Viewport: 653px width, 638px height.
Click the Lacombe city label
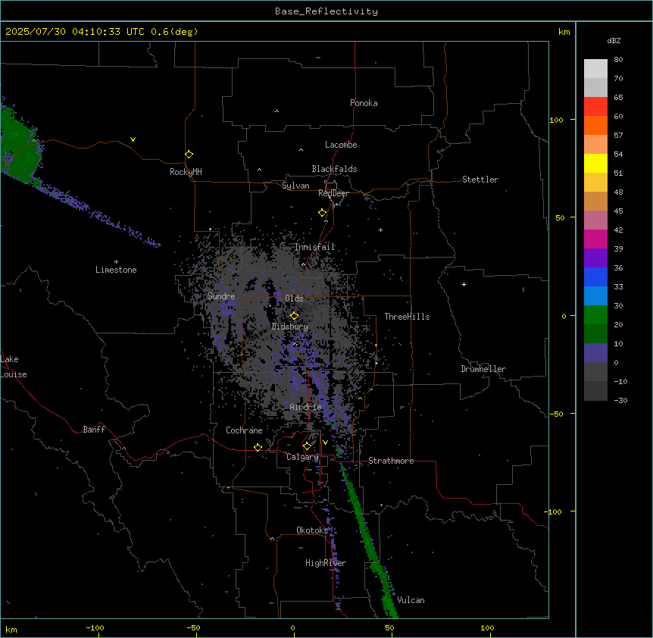(x=341, y=145)
